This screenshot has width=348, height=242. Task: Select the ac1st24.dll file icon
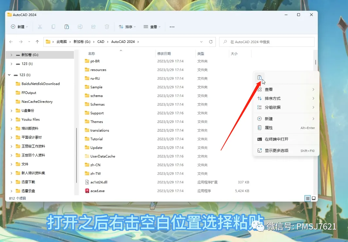tap(87, 182)
